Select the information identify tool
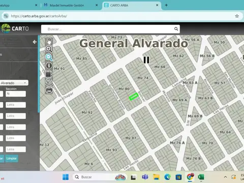The image size is (244, 183). (49, 66)
